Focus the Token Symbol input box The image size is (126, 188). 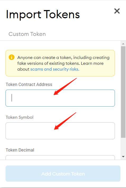tap(60, 131)
